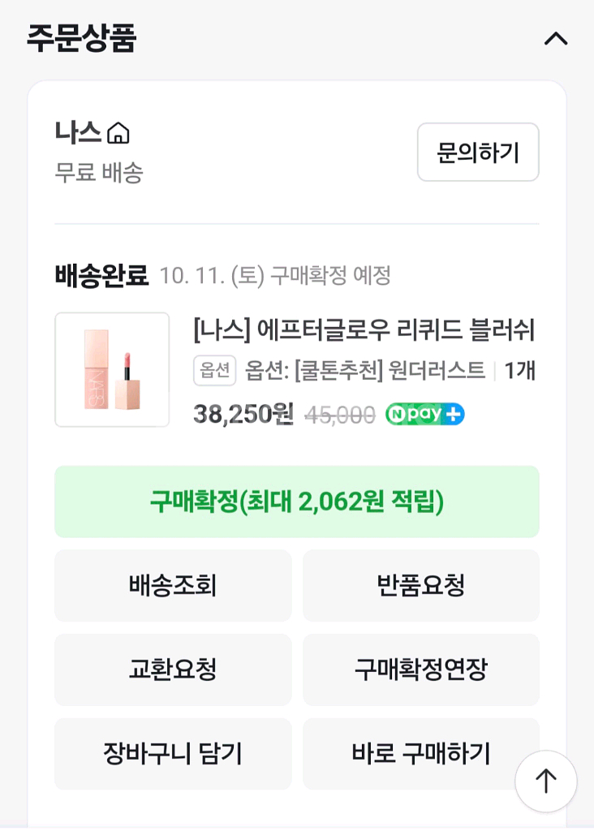Viewport: 594px width, 831px height.
Task: Select 바로 구매하기 to buy now
Action: click(x=421, y=754)
